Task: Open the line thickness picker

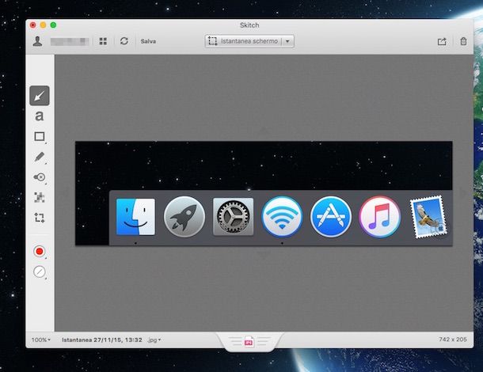Action: point(40,272)
